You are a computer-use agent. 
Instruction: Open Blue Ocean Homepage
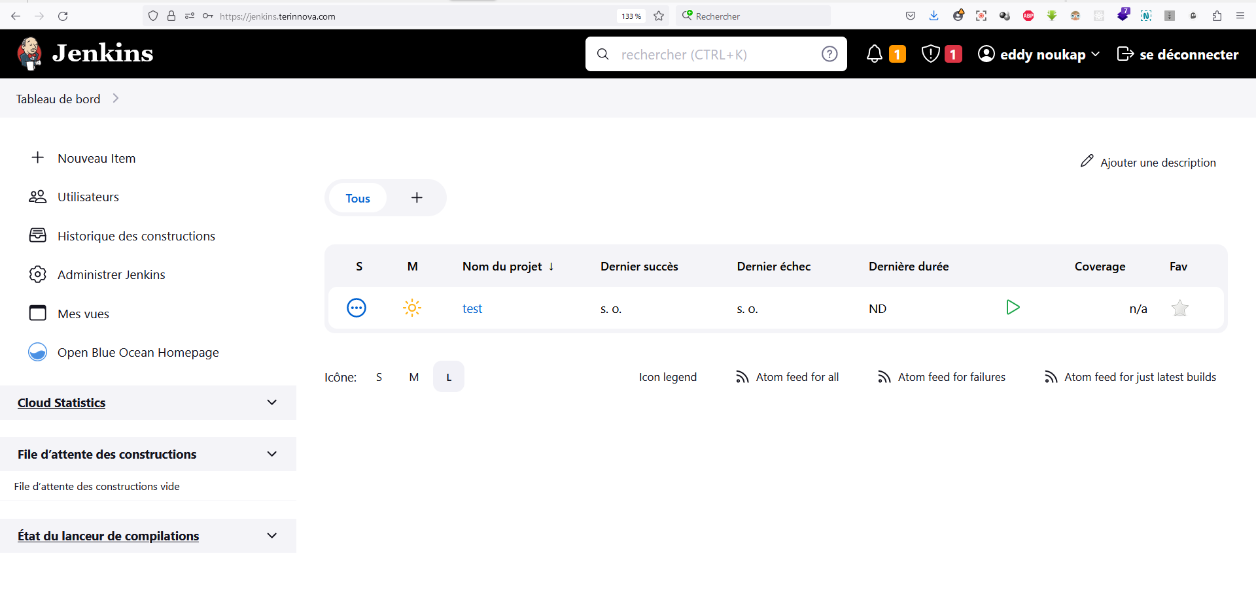coord(138,353)
